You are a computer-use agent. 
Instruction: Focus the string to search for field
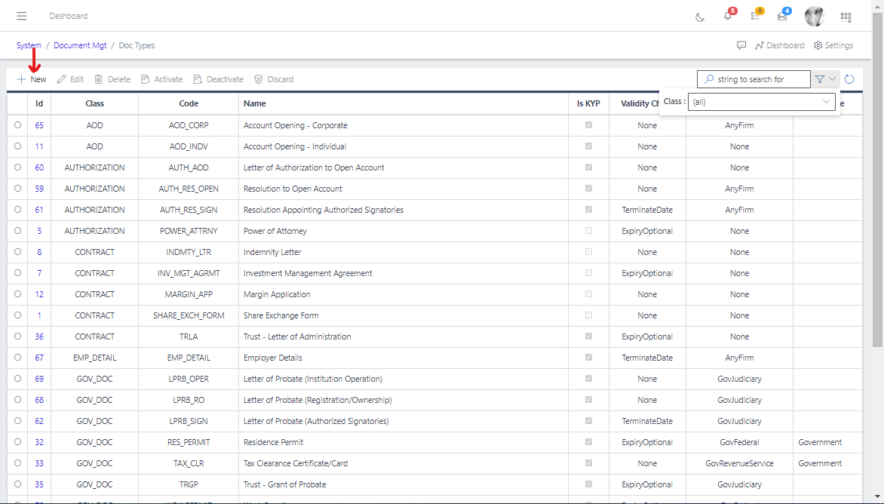(x=754, y=79)
